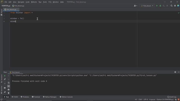Open the VCS menu
The height and width of the screenshot is (101, 180).
point(50,2)
